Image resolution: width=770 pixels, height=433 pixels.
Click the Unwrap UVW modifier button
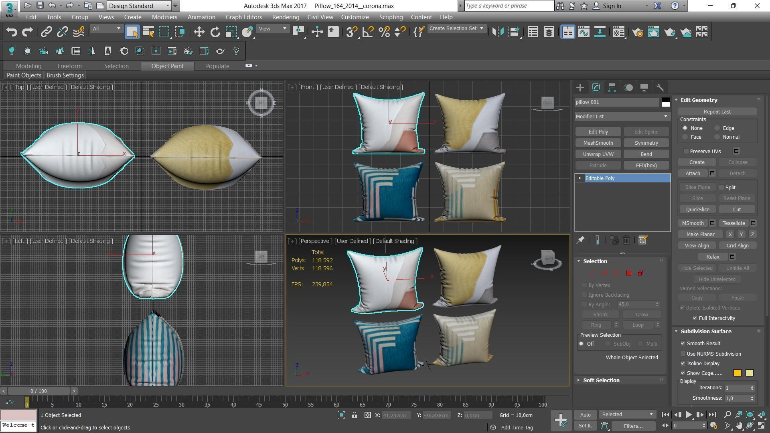click(x=598, y=154)
